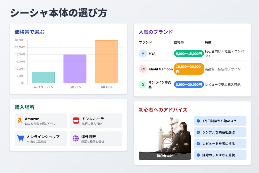This screenshot has height=173, width=259.
Task: Toggle the check next to シンプルな構造を選ぶ
Action: 198,132
